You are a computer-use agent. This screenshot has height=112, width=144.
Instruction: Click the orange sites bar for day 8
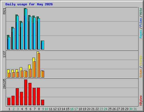tap(39, 65)
